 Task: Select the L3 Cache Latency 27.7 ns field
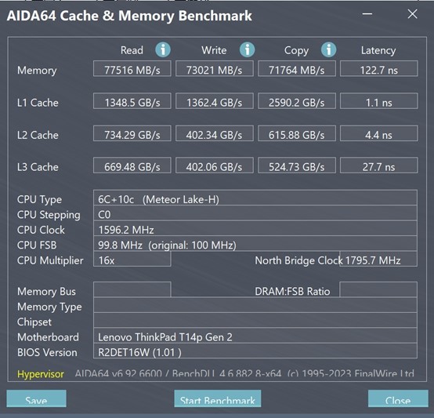click(x=378, y=165)
